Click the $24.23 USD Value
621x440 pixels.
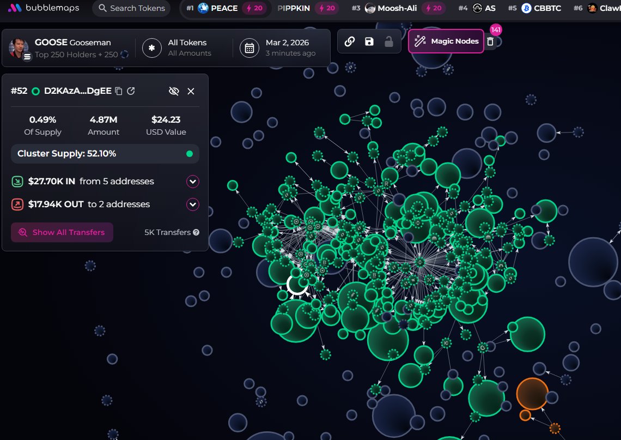[x=166, y=120]
